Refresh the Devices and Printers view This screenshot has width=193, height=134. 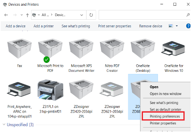[x=91, y=15]
